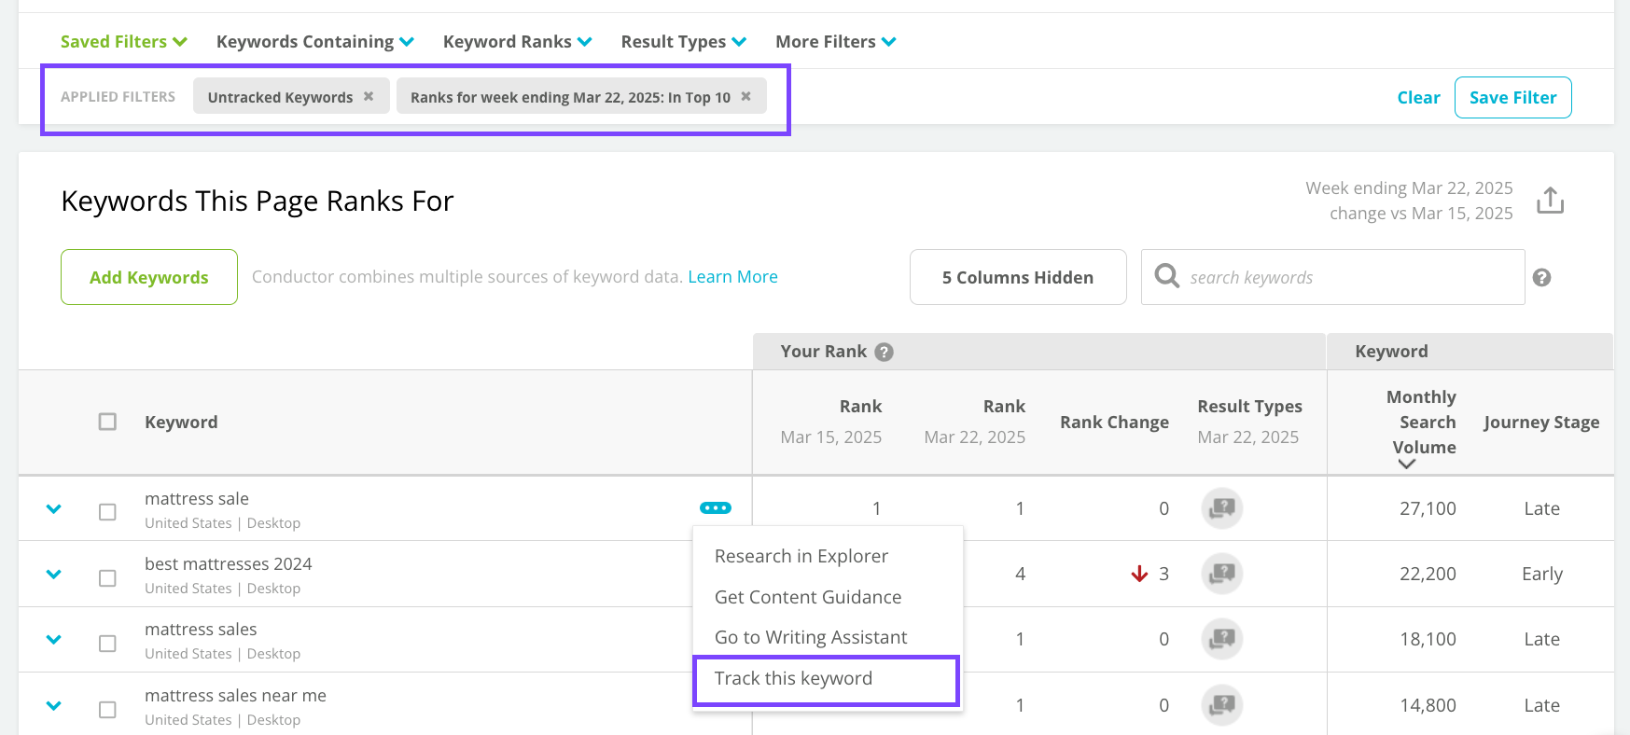This screenshot has width=1630, height=735.
Task: Toggle the select-all keywords checkbox
Action: point(108,423)
